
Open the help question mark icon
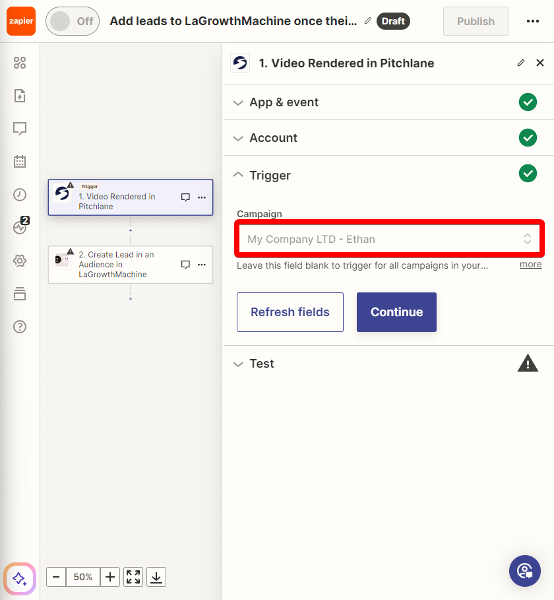tap(20, 327)
